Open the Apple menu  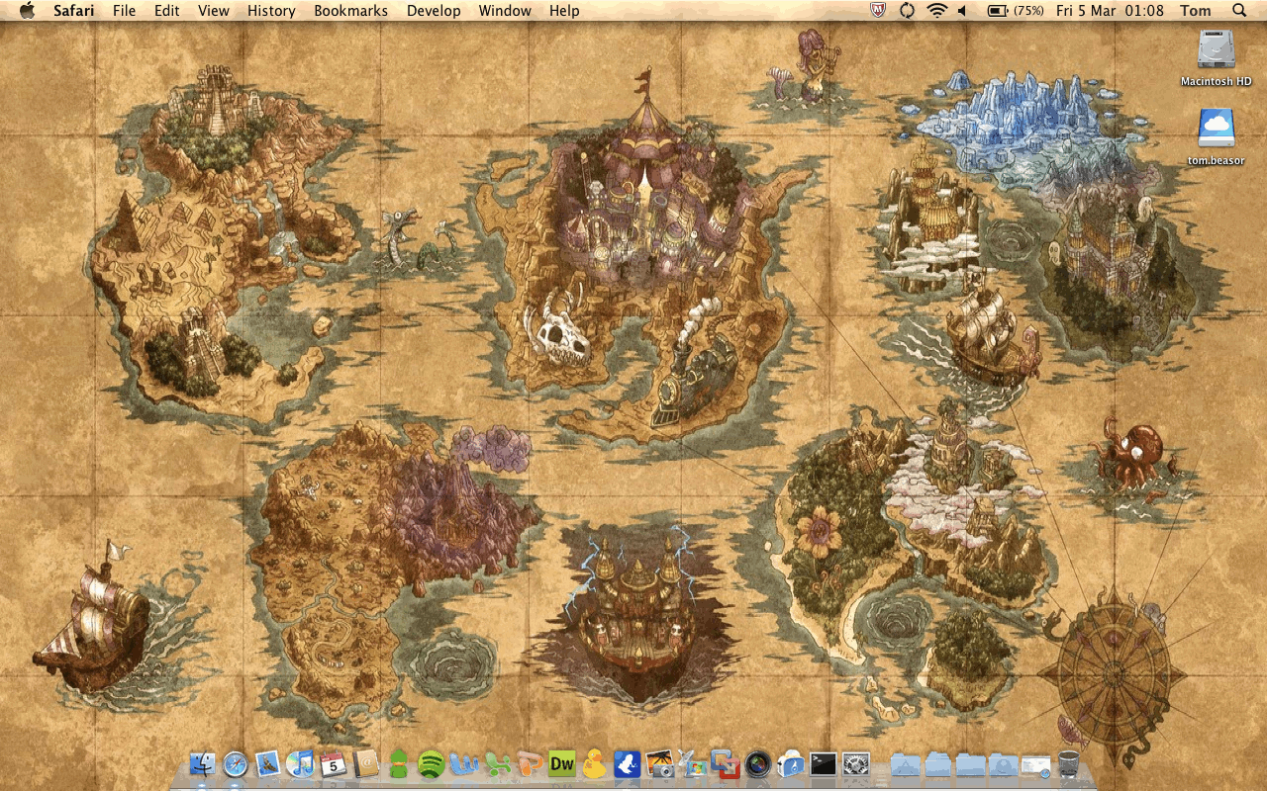click(27, 11)
